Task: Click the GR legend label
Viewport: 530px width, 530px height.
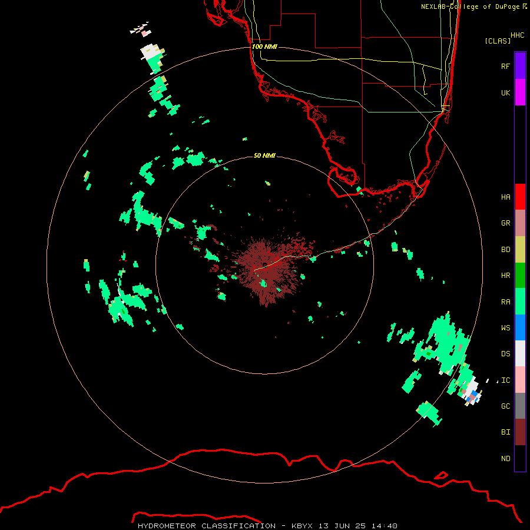Action: [505, 223]
